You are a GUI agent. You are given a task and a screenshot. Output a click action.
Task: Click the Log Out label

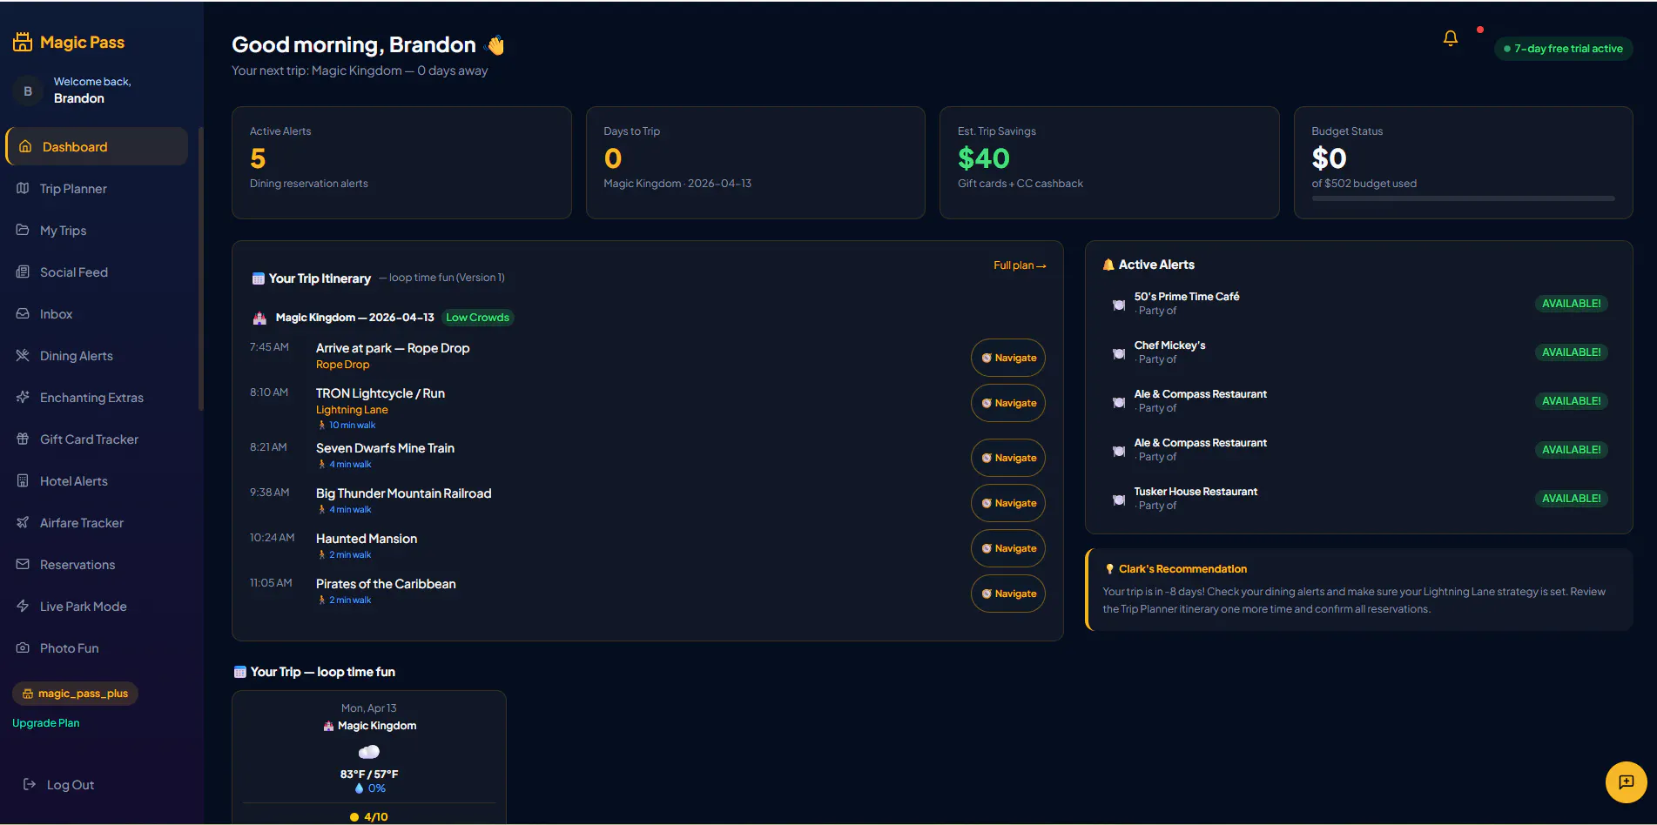(71, 785)
